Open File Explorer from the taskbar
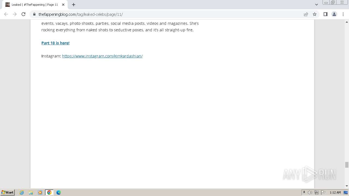349x196 pixels. [x=31, y=192]
